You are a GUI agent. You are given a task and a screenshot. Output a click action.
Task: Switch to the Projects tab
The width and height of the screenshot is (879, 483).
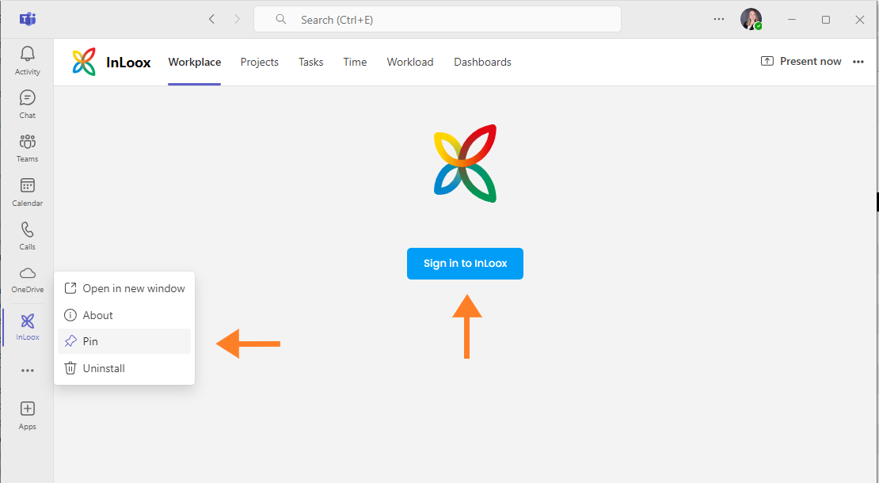tap(260, 61)
